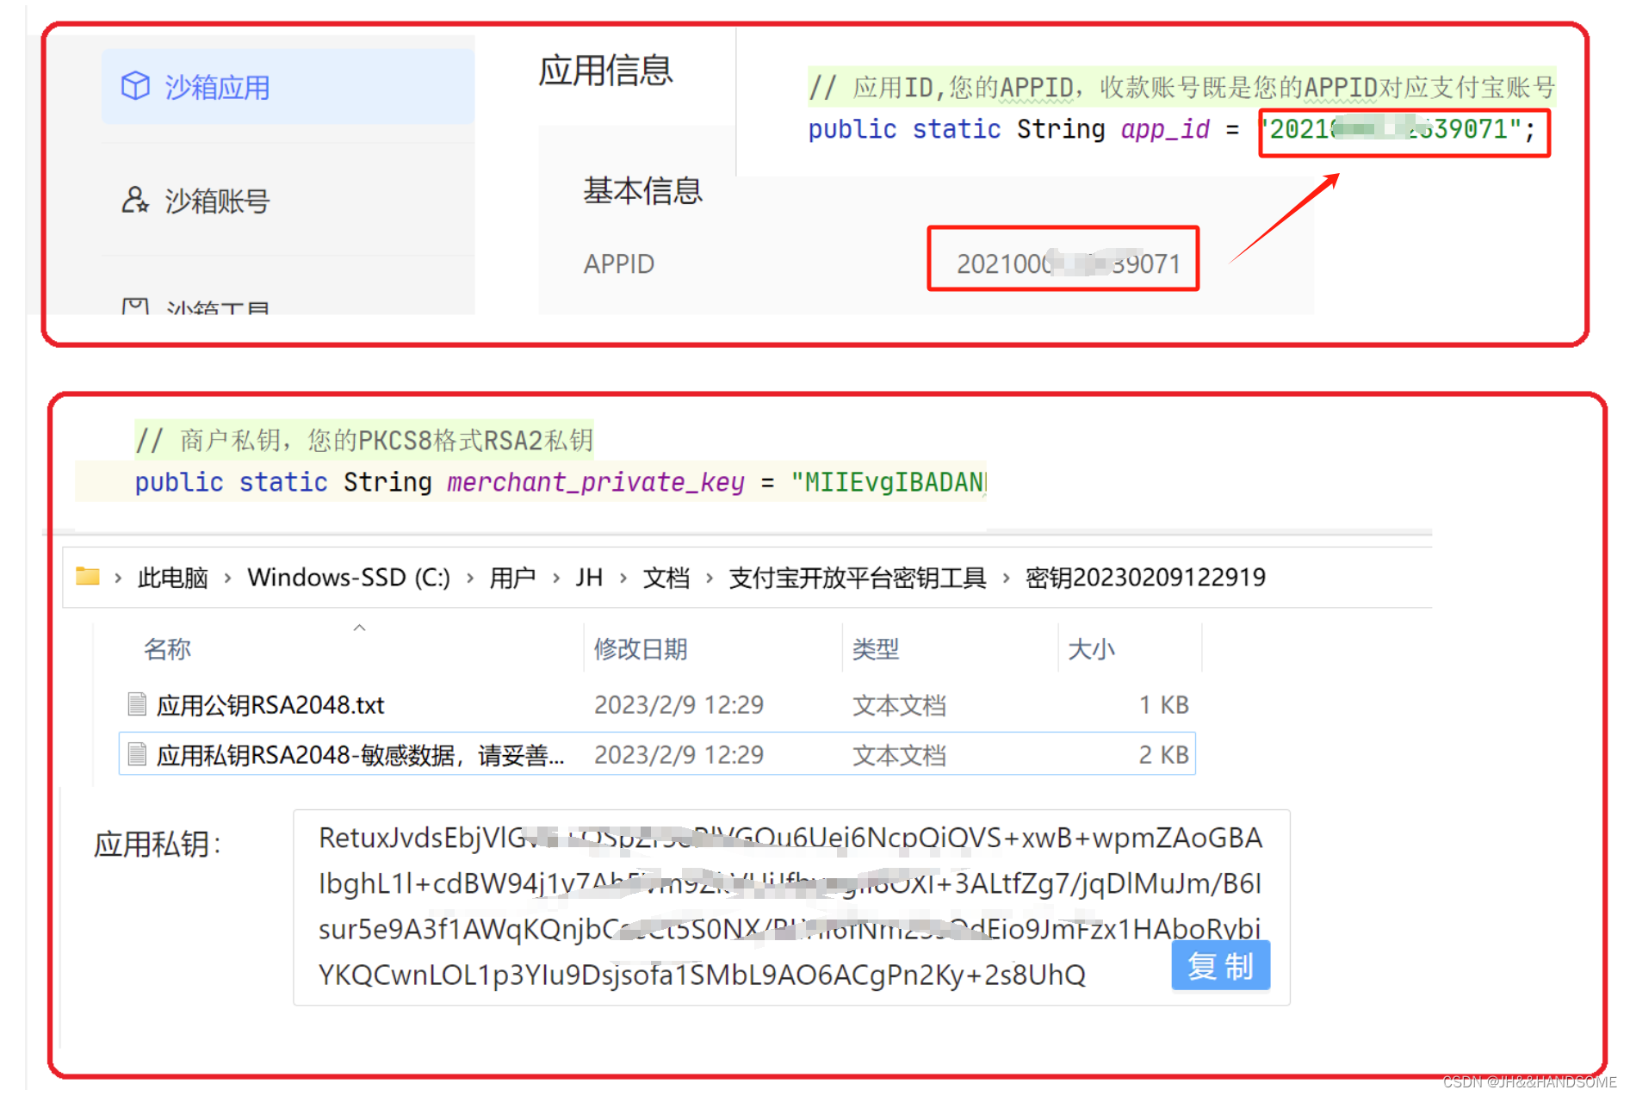Image resolution: width=1630 pixels, height=1096 pixels.
Task: Sort files by 大小 column header
Action: pyautogui.click(x=1091, y=648)
